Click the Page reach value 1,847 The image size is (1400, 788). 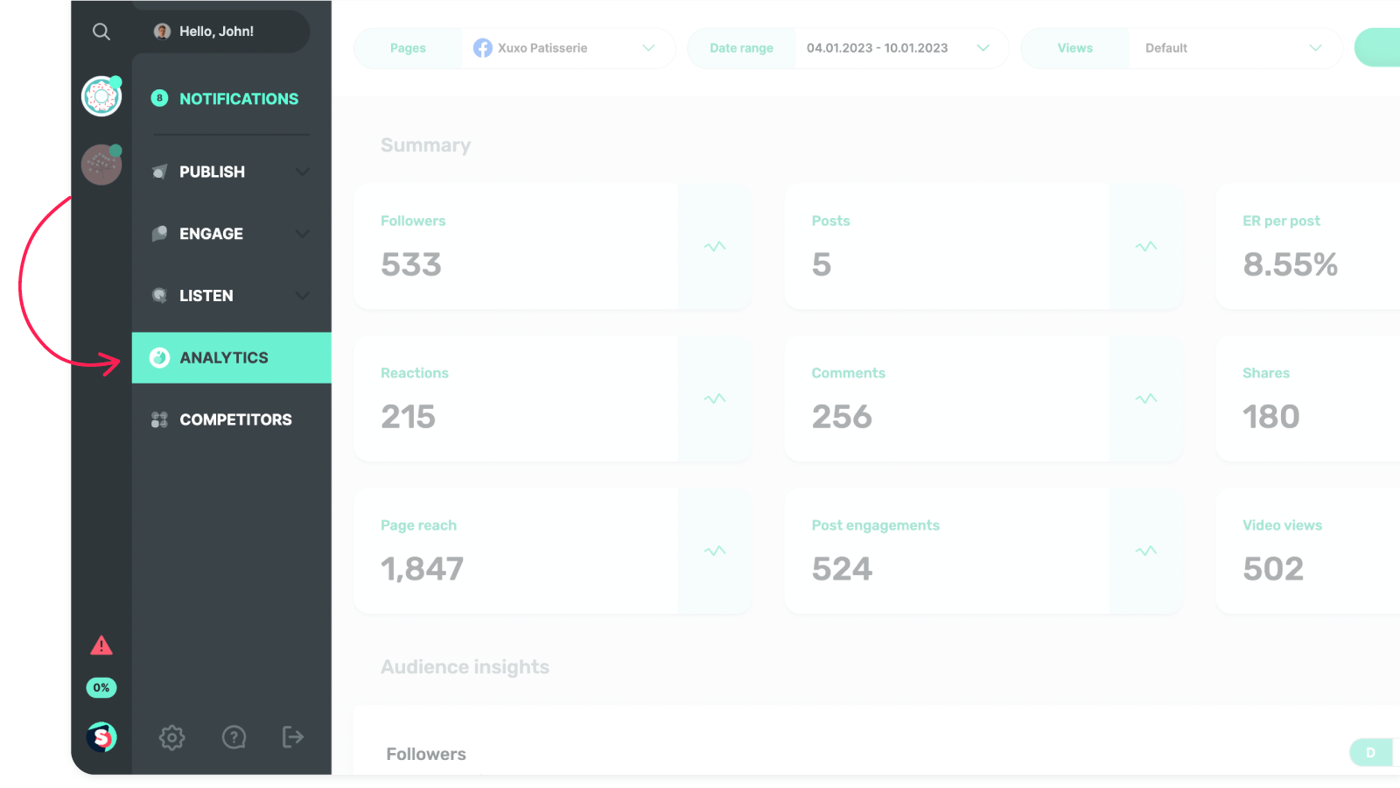click(x=422, y=569)
